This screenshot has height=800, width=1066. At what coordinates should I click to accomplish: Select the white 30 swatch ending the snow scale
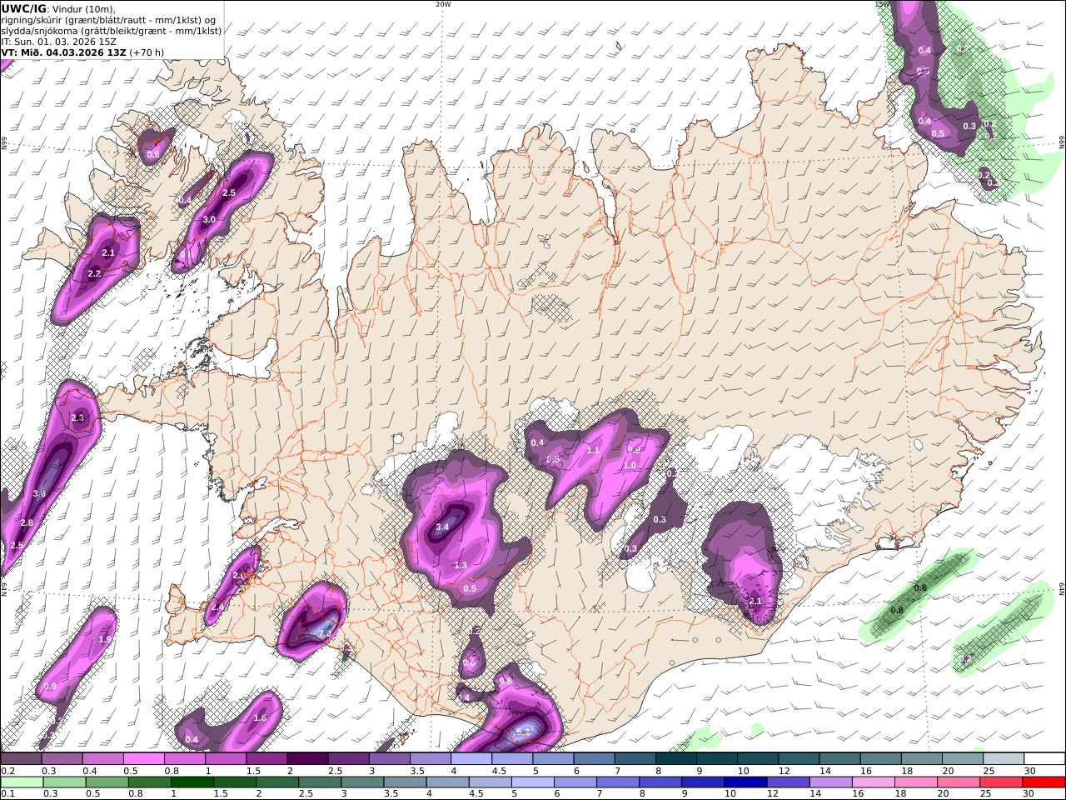1044,758
